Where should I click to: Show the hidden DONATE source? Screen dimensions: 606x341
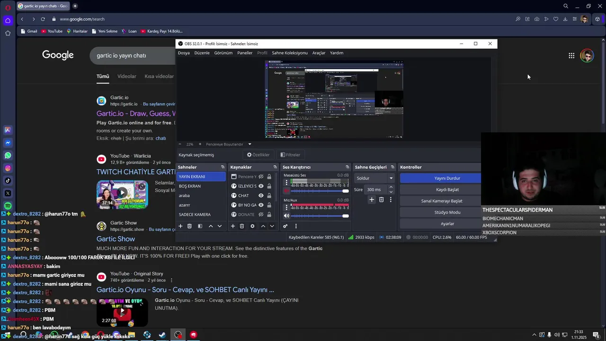tap(261, 215)
